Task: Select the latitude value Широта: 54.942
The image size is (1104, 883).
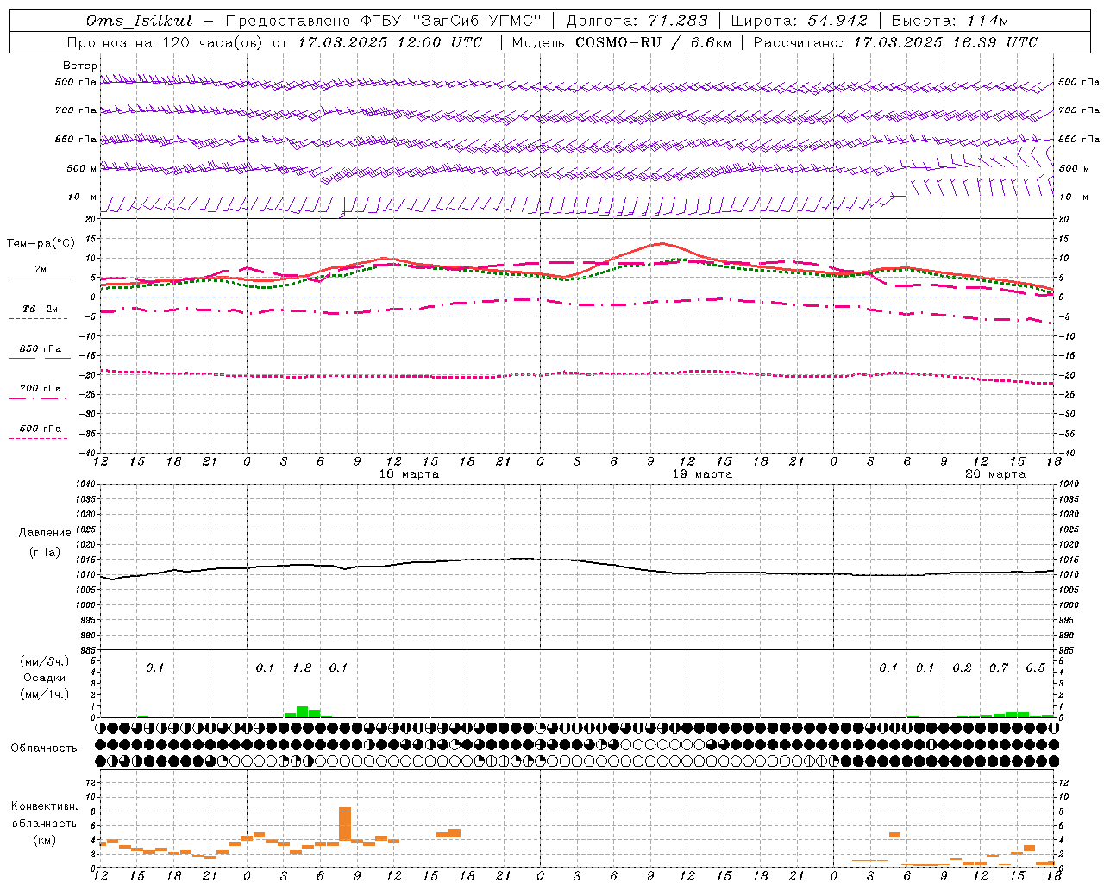Action: (800, 21)
